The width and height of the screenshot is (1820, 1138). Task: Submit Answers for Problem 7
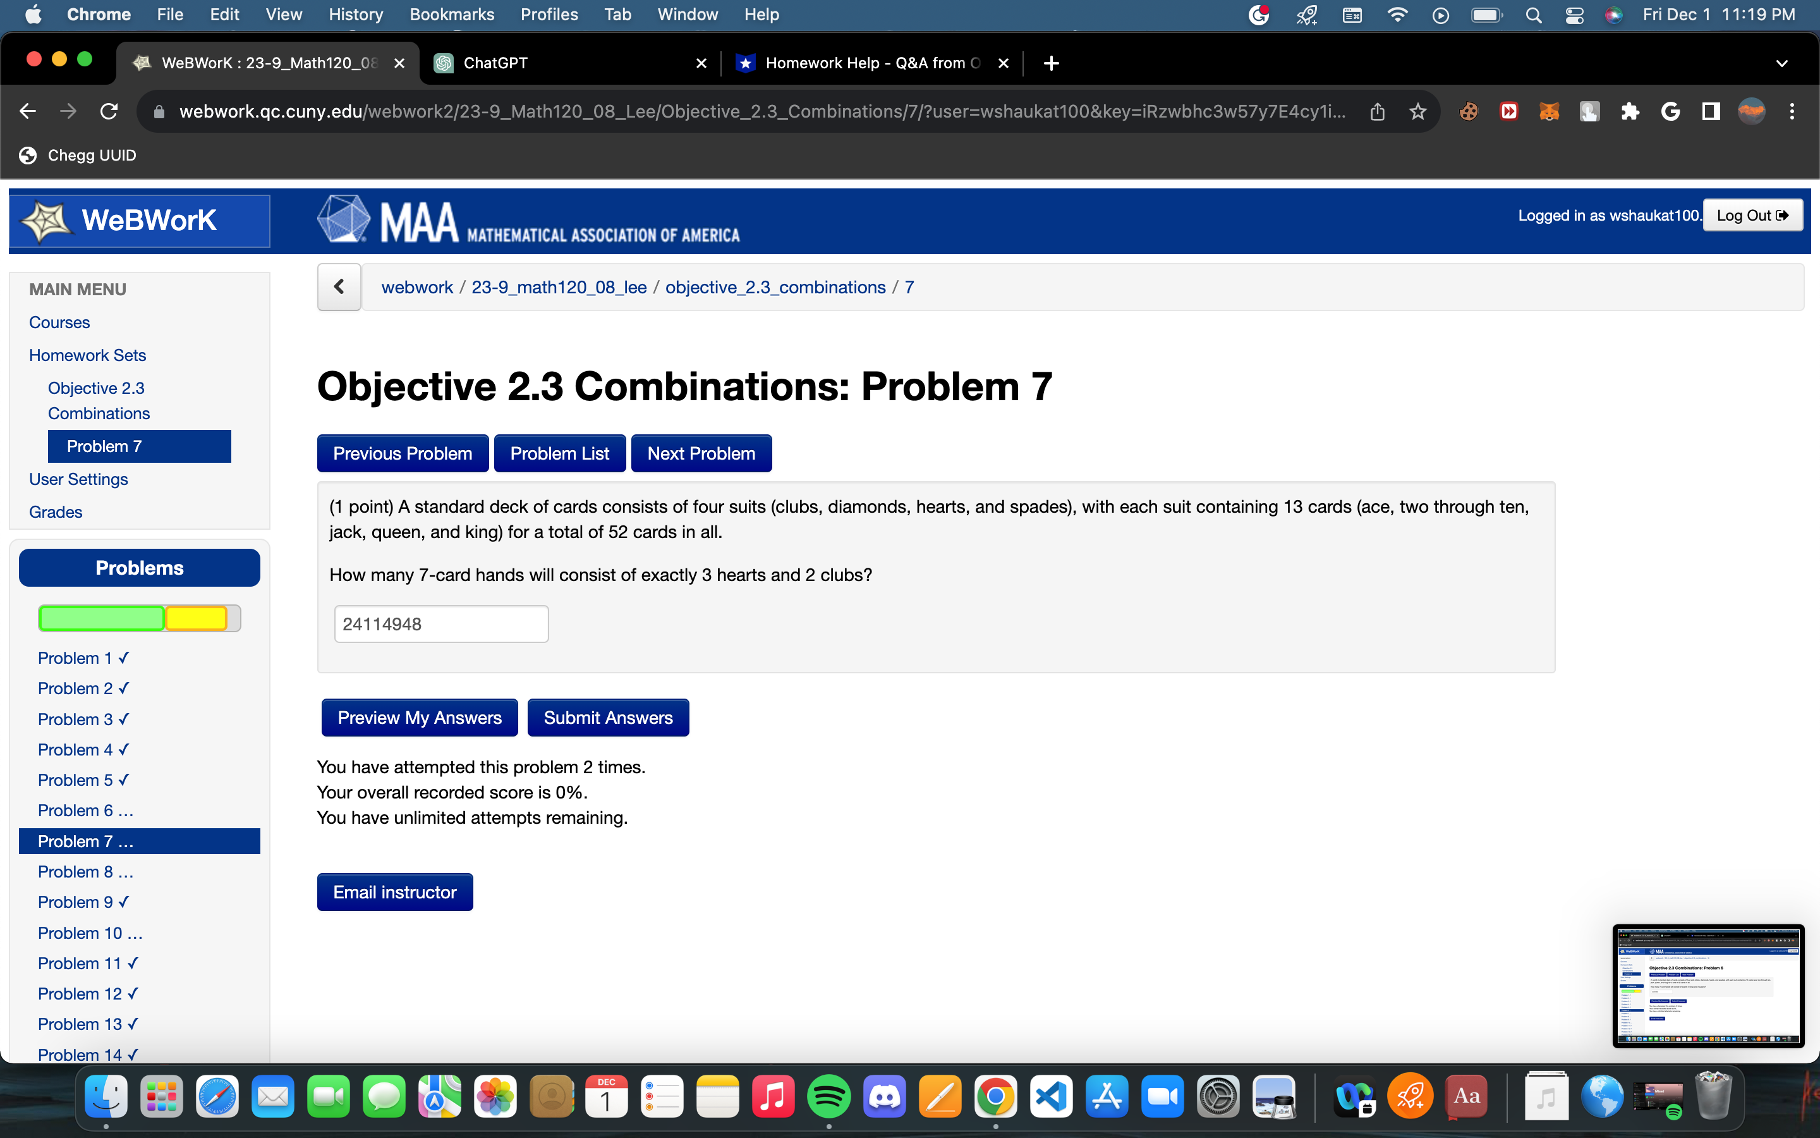pyautogui.click(x=609, y=718)
